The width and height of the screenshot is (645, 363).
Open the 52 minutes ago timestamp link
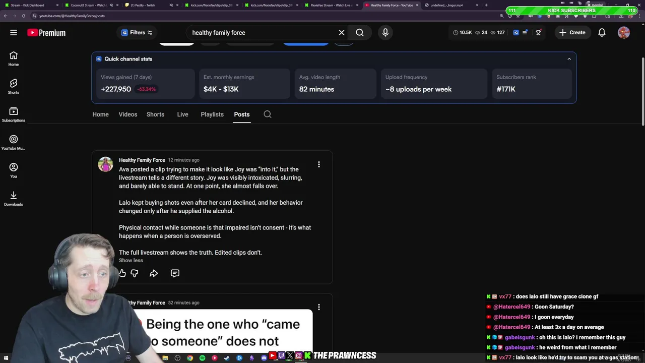183,303
